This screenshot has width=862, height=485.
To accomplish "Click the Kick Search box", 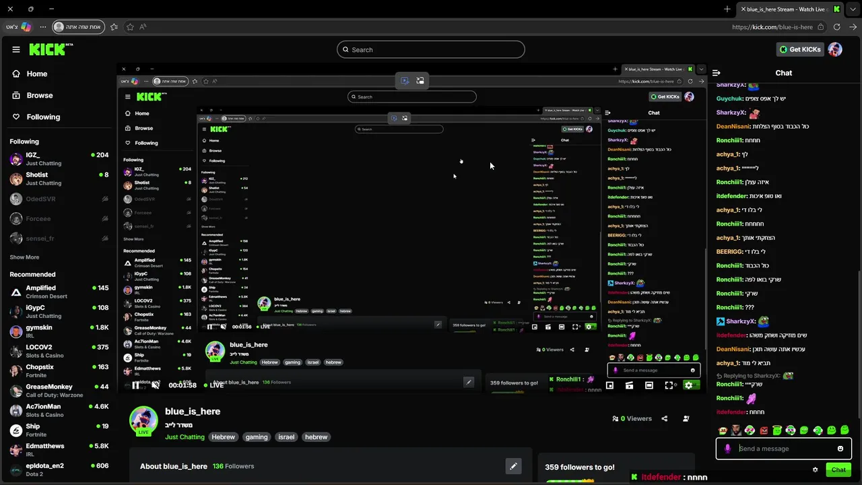I will (431, 49).
